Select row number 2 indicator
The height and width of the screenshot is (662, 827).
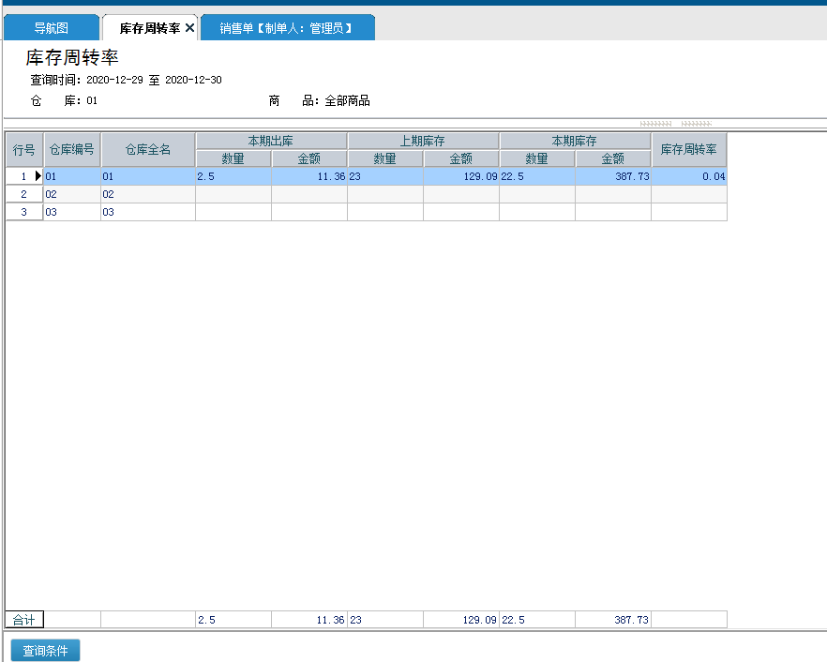tap(24, 194)
